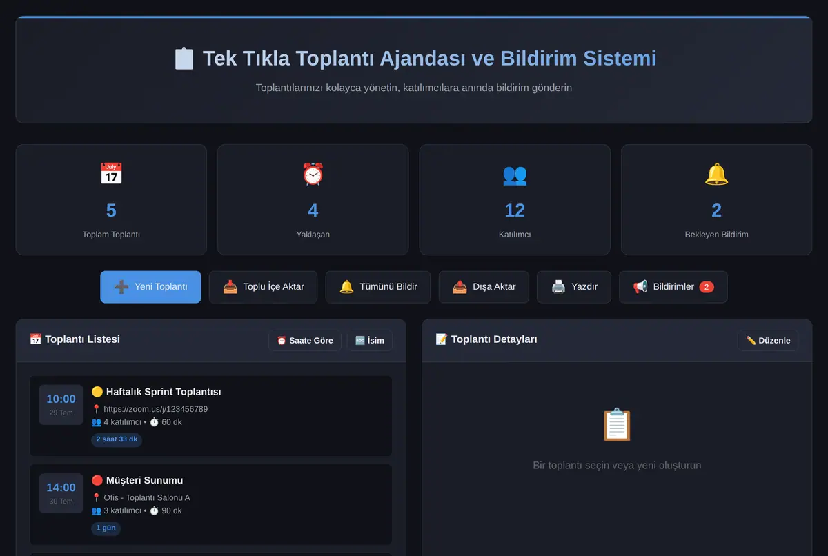Open the Yaklaşan stat card
The width and height of the screenshot is (828, 556).
click(x=313, y=200)
